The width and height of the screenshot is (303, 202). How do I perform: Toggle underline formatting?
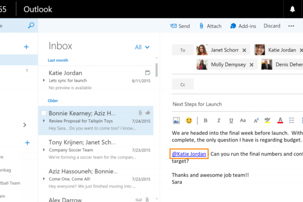231,121
